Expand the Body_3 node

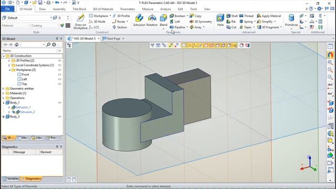4,117
